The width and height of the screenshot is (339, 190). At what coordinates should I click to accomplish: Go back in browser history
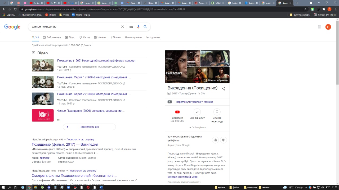point(4,9)
